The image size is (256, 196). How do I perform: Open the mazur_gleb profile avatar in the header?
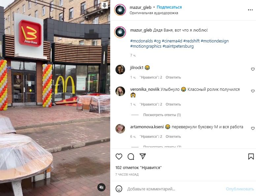pos(120,10)
